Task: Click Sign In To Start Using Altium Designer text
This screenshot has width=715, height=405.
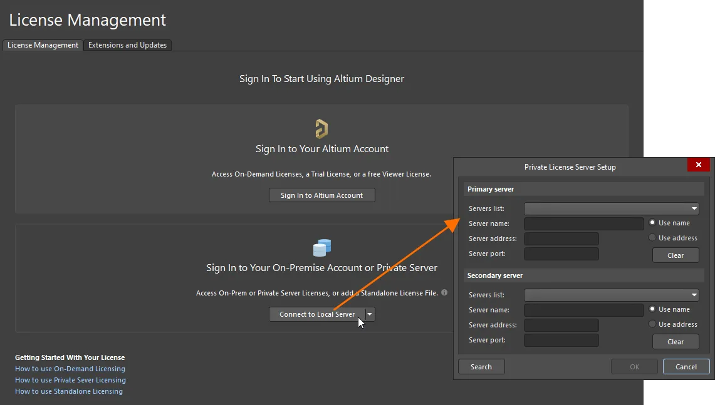Action: (322, 79)
